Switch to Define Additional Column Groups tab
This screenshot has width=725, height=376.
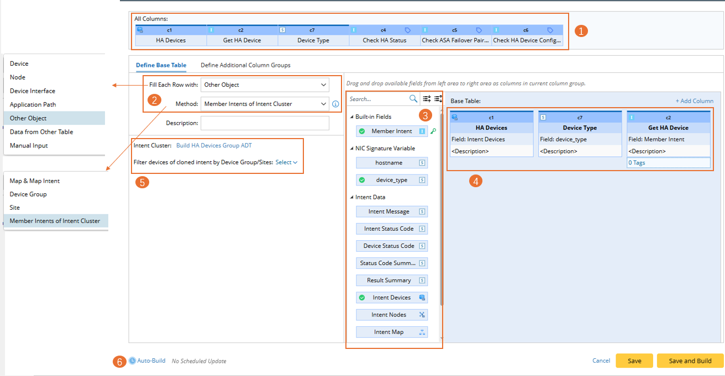click(x=245, y=65)
